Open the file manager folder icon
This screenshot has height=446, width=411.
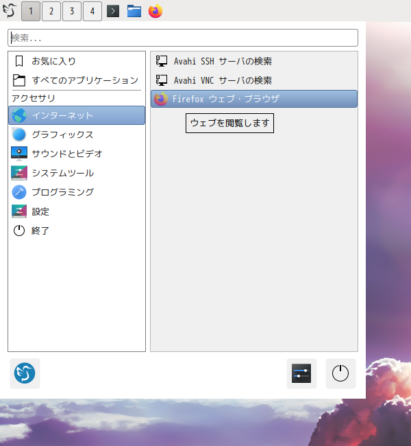(x=134, y=11)
